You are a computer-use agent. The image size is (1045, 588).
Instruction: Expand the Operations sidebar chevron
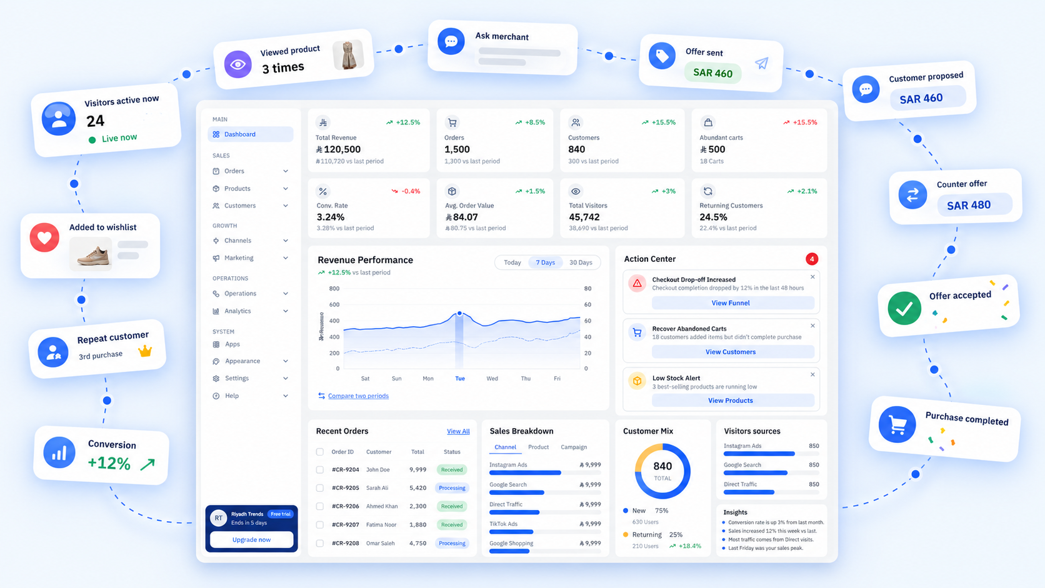[286, 294]
